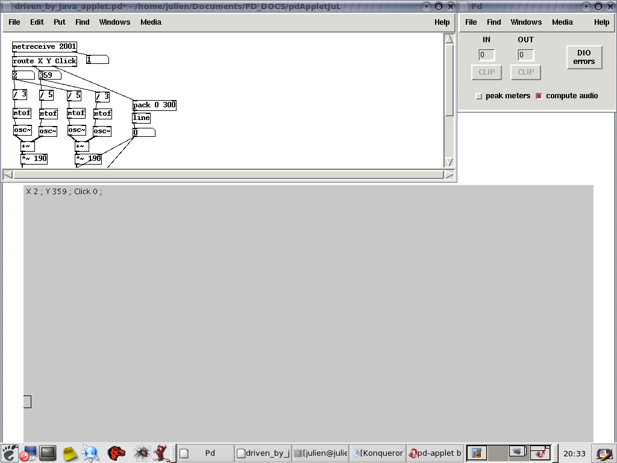The width and height of the screenshot is (617, 463).
Task: Click the red devil launcher icon
Action: pos(161,453)
